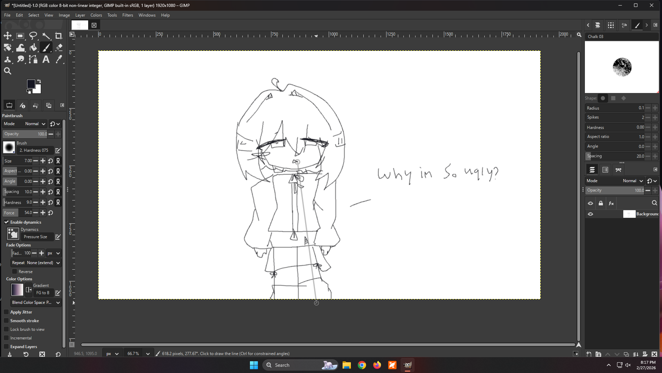Select the Clone stamp tool
The height and width of the screenshot is (373, 662).
[x=8, y=59]
